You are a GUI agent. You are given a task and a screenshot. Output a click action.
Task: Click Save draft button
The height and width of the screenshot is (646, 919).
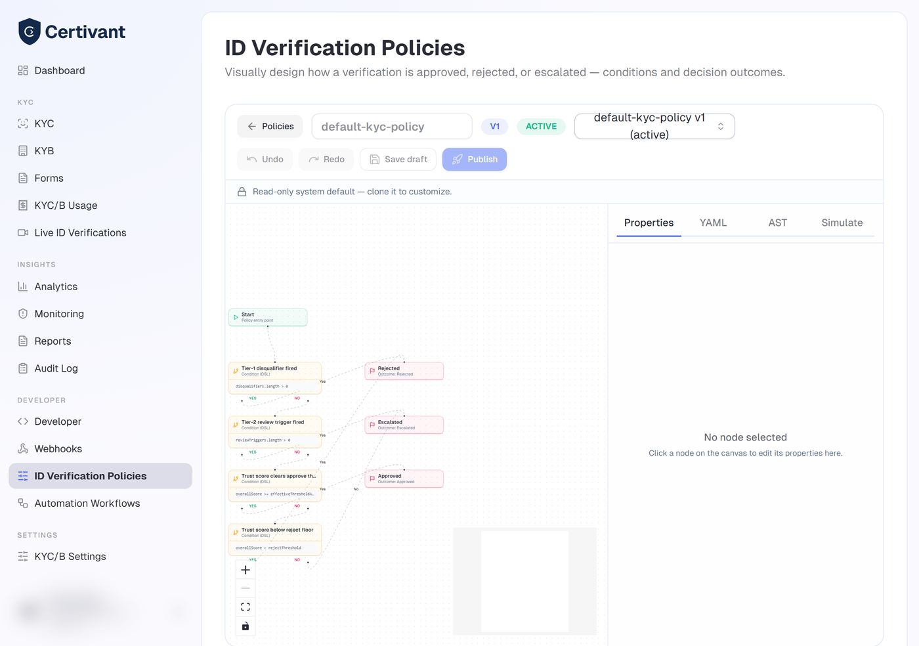tap(398, 159)
